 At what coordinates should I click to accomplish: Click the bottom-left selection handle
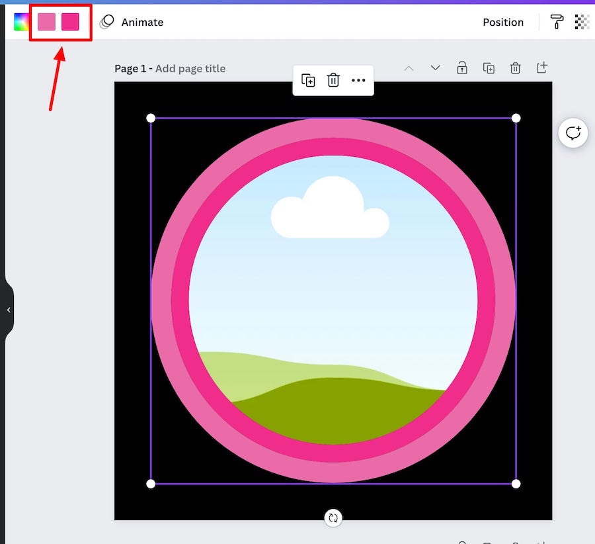151,484
